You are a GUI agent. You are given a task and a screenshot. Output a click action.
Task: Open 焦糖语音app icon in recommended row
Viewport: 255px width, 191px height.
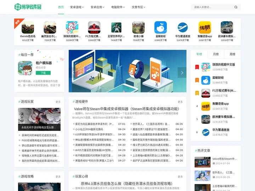205,28
